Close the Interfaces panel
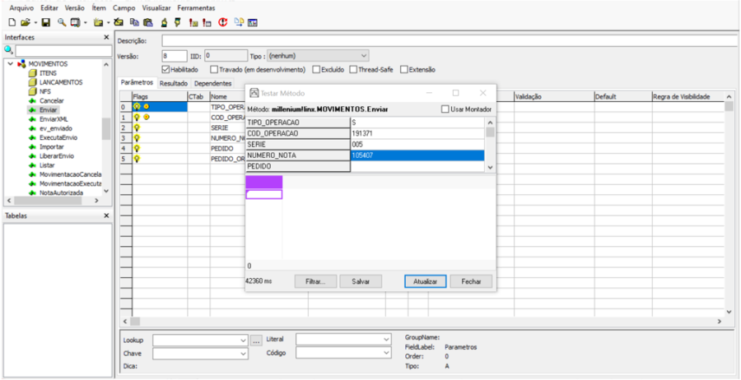 (x=107, y=37)
